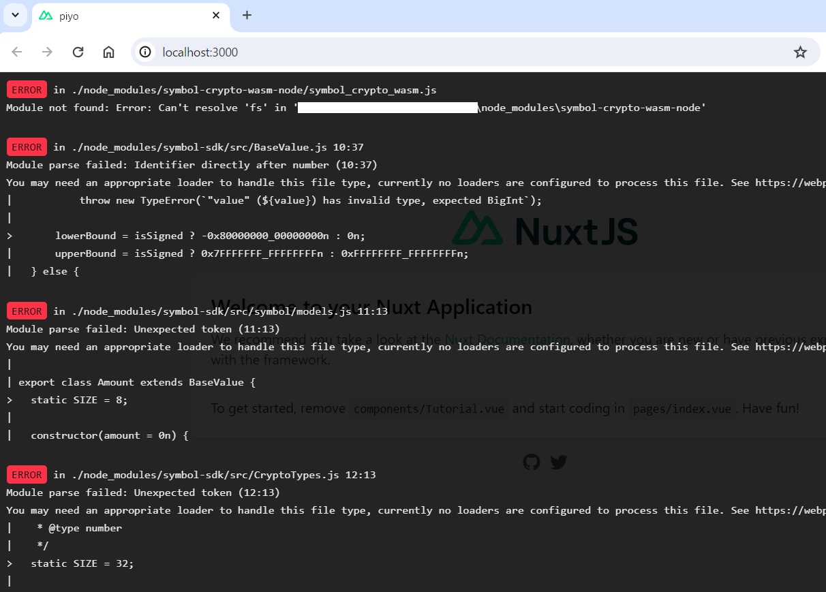
Task: Select "Identifier directly after number (10:37)" message
Action: pos(256,165)
